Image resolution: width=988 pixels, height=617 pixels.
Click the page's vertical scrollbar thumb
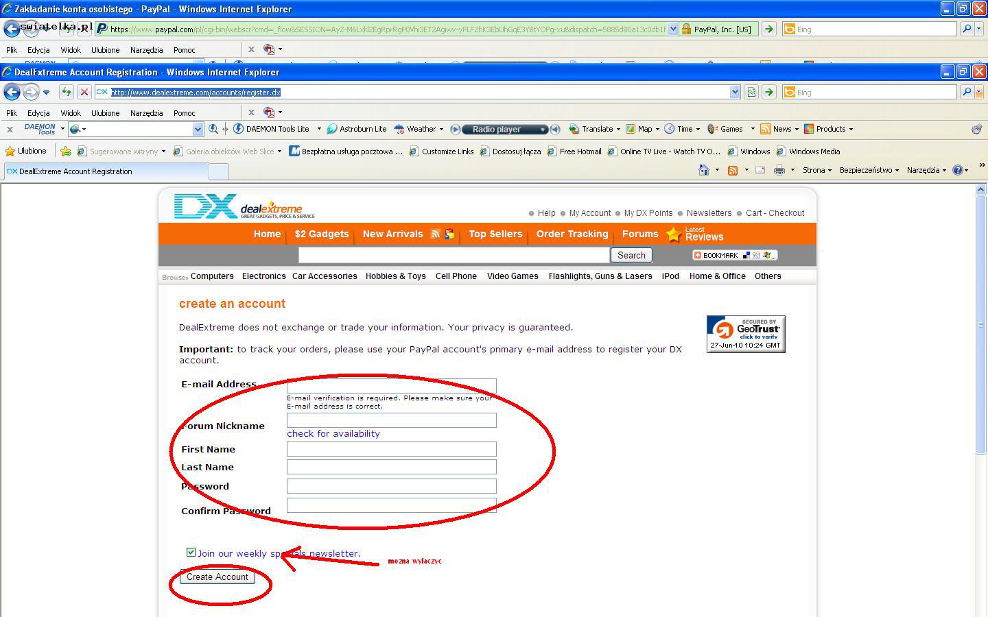point(980,324)
